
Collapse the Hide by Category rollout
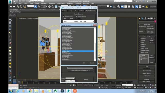click(x=147, y=36)
